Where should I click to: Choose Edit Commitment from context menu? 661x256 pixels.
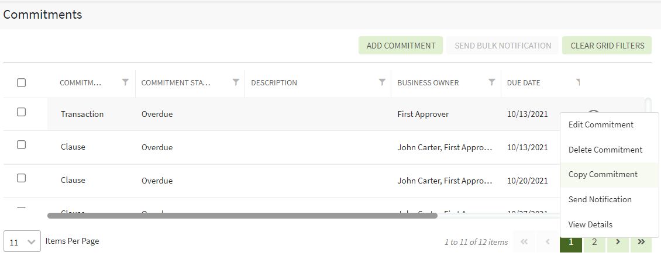(601, 124)
